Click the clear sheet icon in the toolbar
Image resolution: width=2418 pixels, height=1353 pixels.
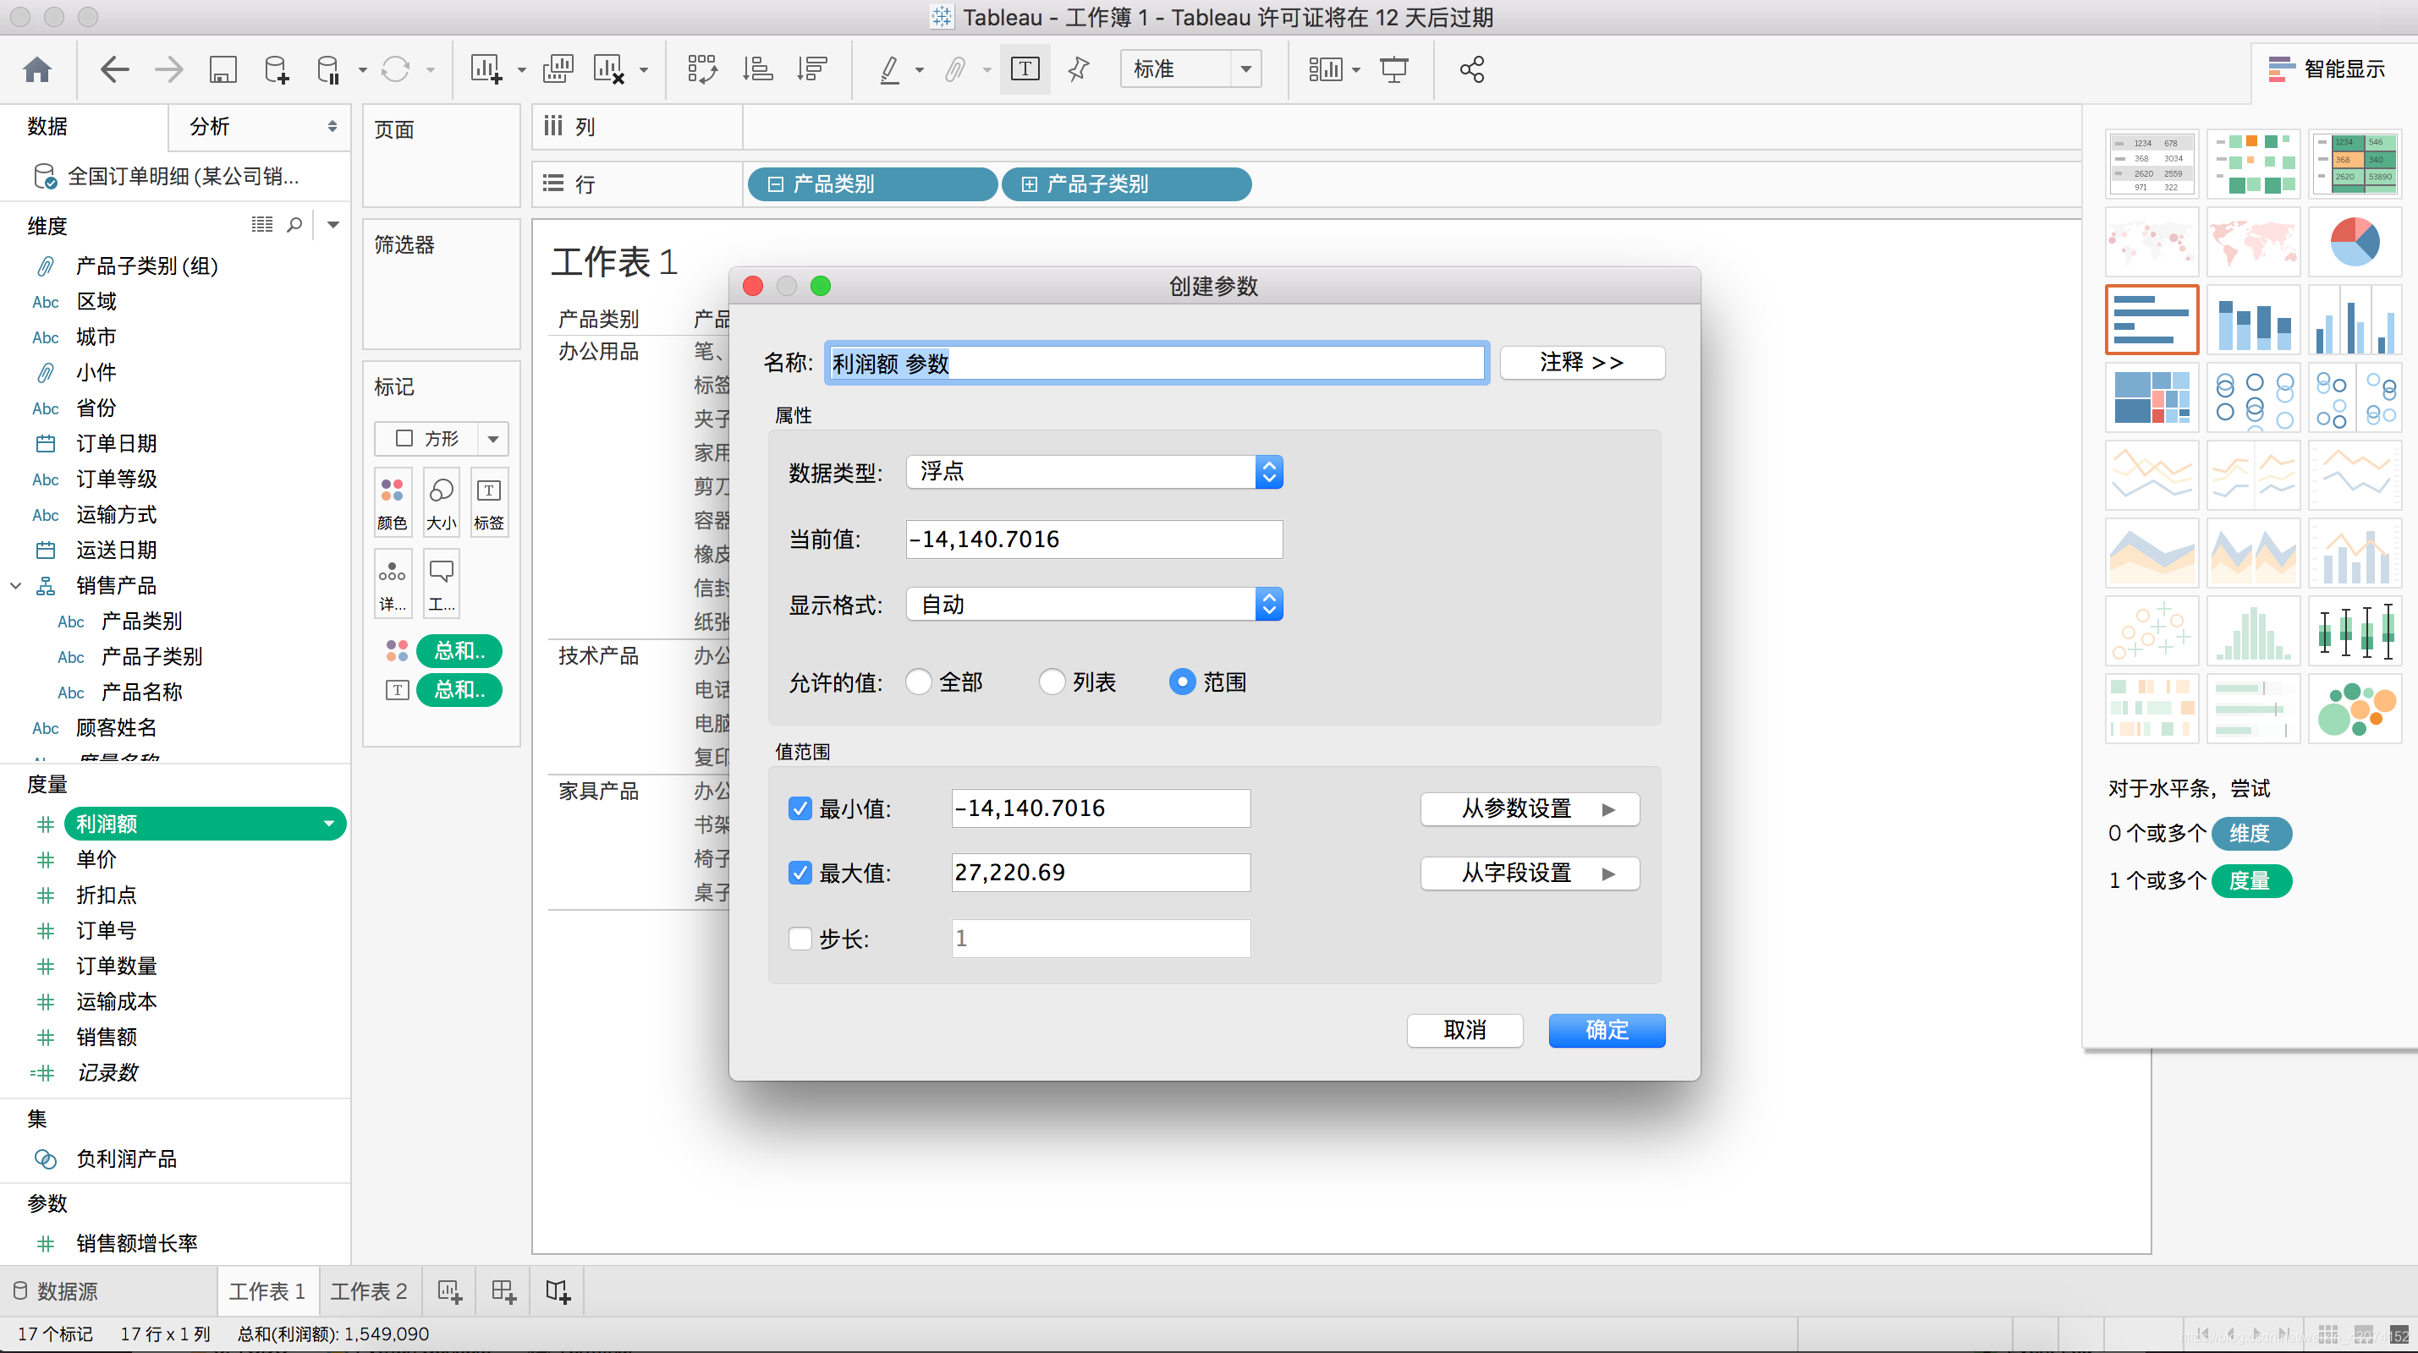(609, 69)
